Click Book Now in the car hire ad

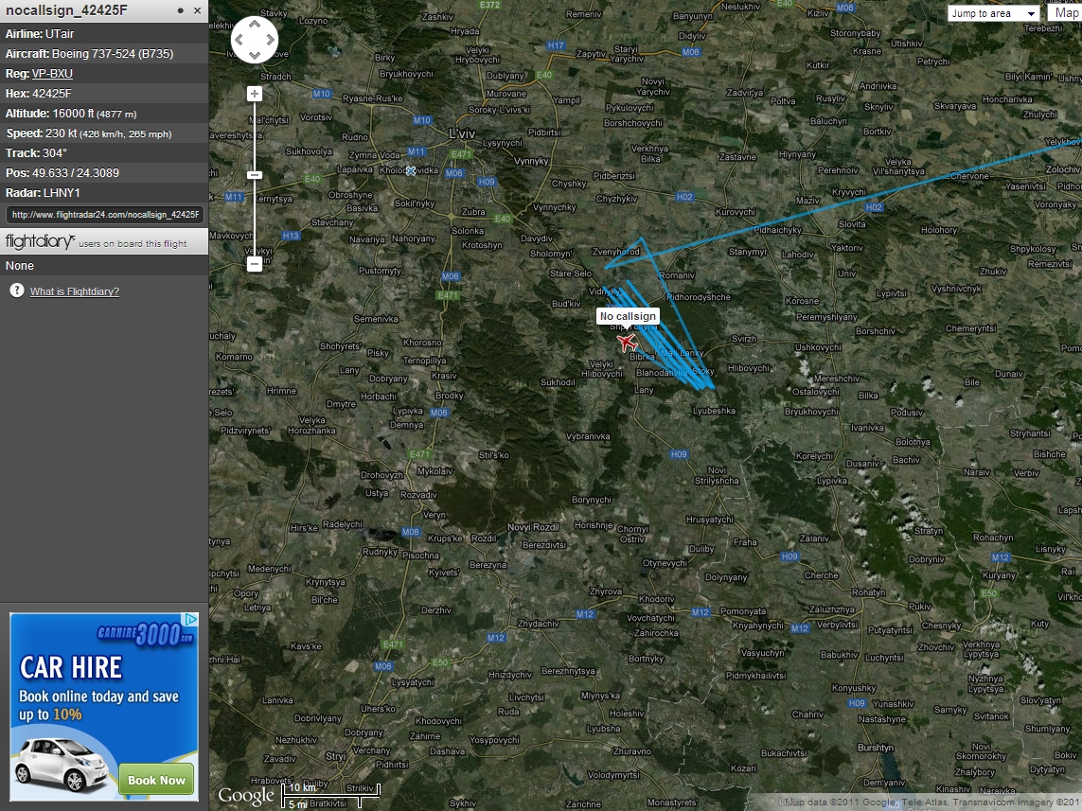pos(156,780)
